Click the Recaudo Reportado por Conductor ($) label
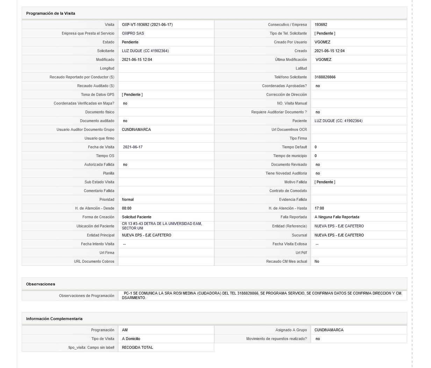431x368 pixels. click(82, 77)
